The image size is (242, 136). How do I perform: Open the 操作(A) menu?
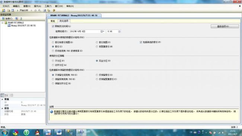pyautogui.click(x=37, y=6)
